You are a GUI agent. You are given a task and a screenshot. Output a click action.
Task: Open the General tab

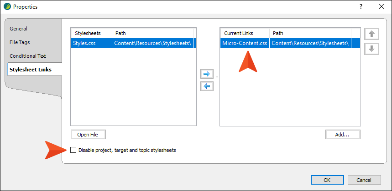point(19,29)
